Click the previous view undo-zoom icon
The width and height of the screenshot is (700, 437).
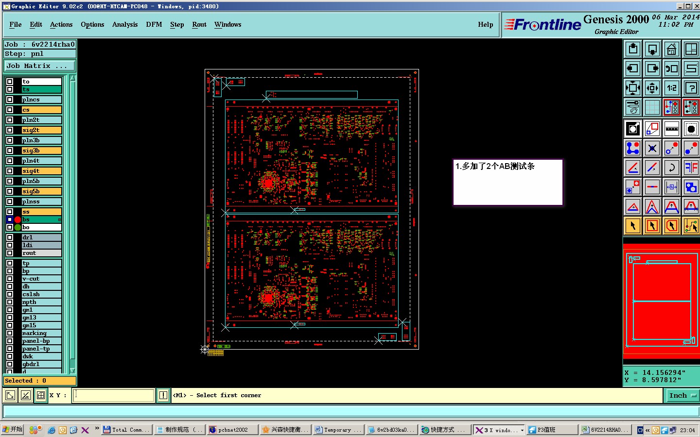pos(672,68)
